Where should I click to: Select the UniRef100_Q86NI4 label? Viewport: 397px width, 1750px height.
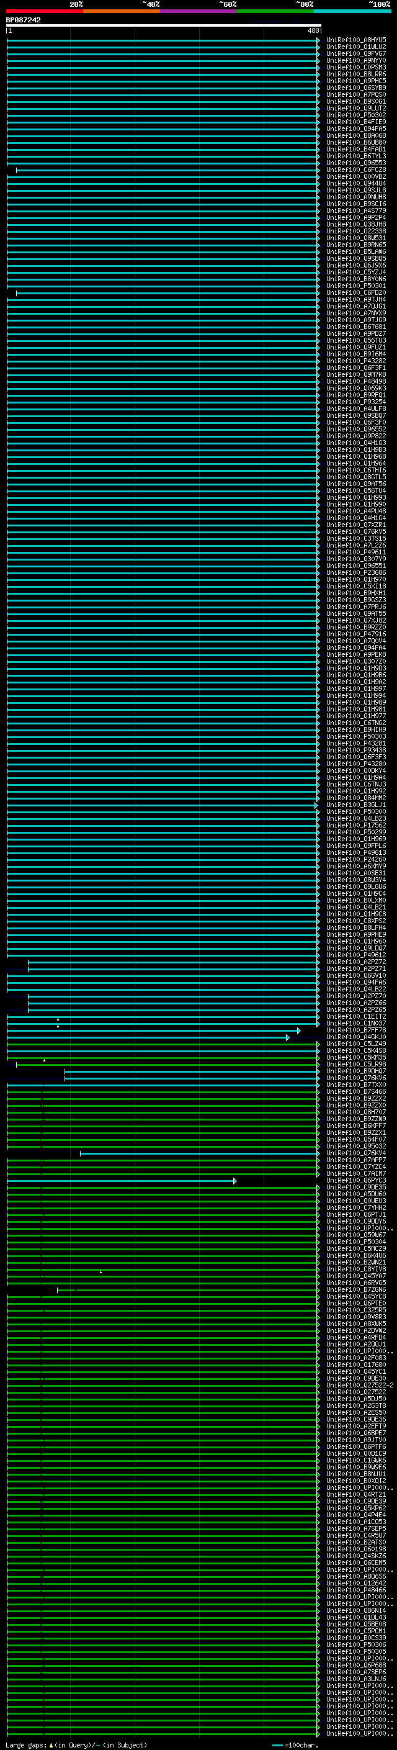[356, 1611]
